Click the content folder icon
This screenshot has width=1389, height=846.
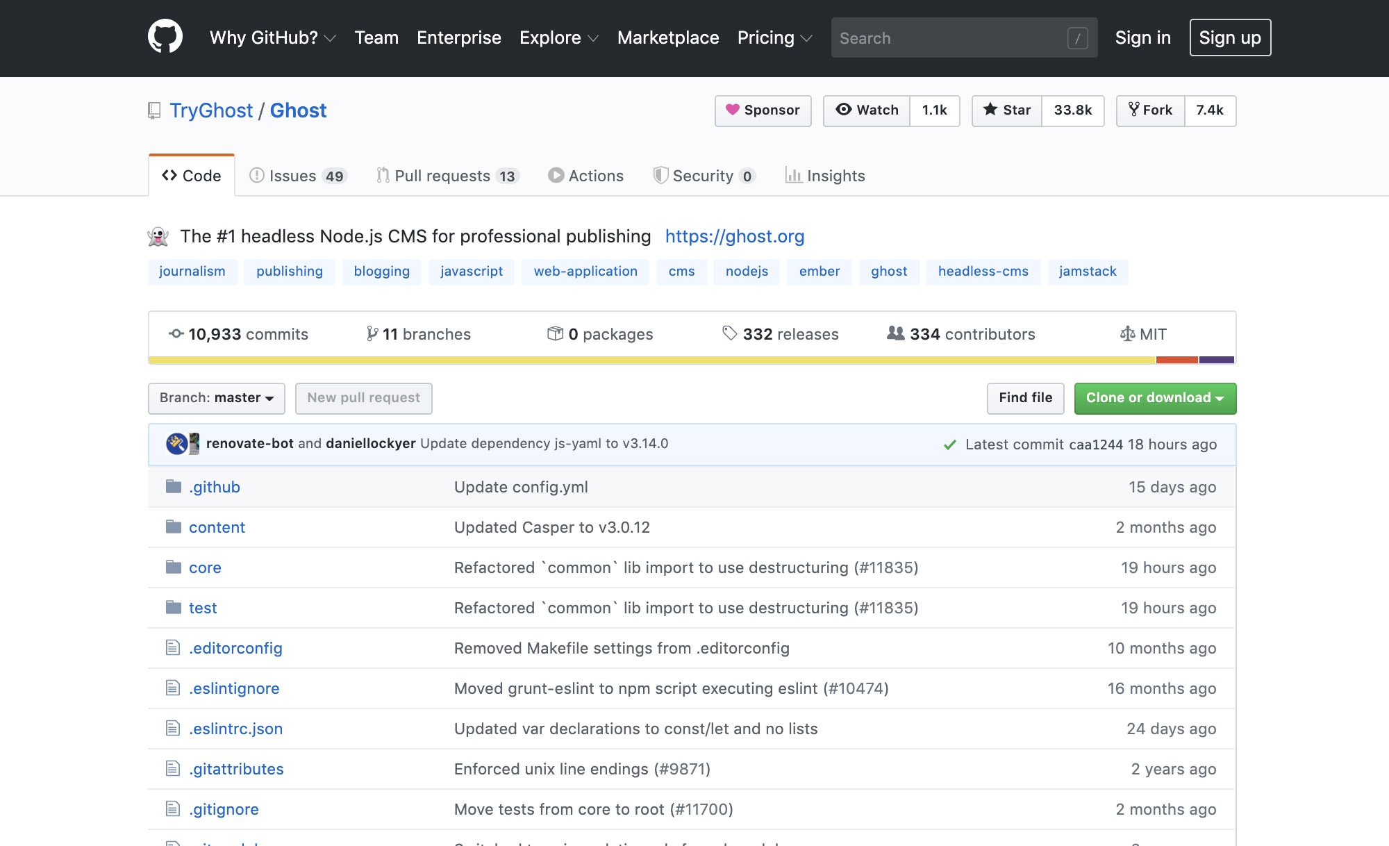(174, 527)
